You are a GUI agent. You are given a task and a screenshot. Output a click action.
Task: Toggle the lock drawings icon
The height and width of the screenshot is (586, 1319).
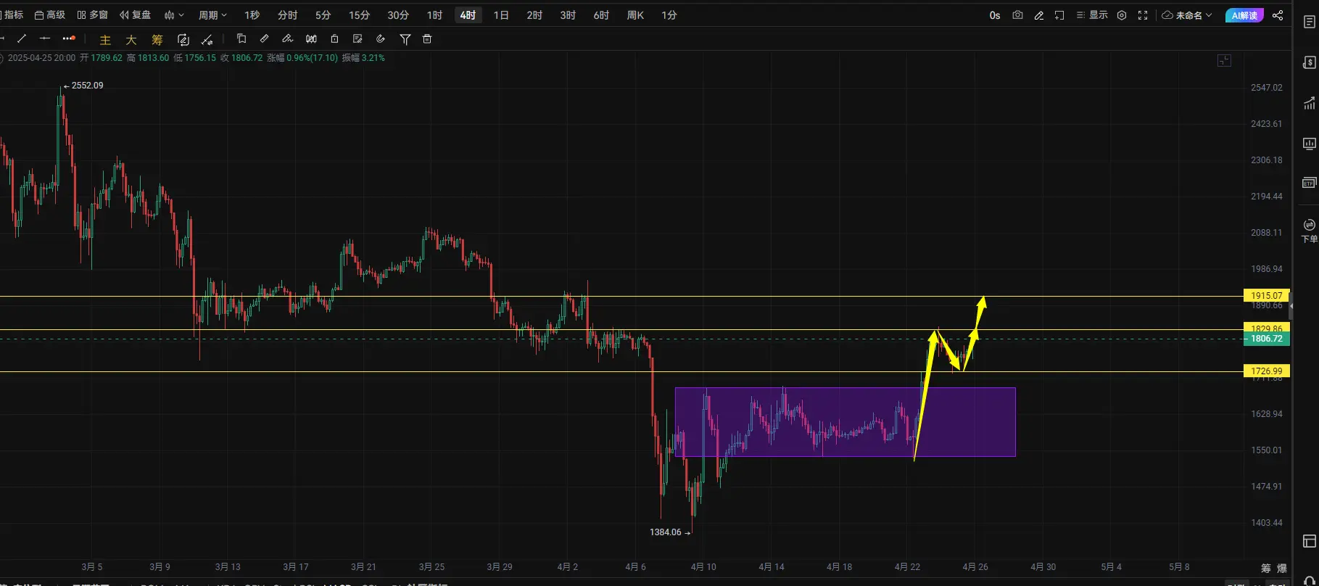coord(334,38)
